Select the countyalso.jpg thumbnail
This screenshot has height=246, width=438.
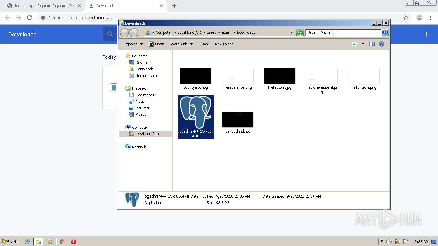(195, 76)
